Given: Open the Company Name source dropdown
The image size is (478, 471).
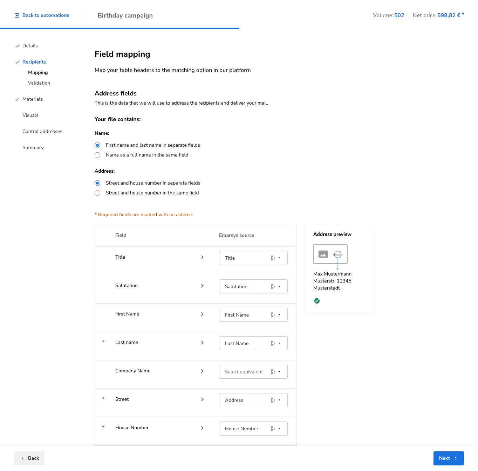Looking at the screenshot, I should [x=253, y=372].
